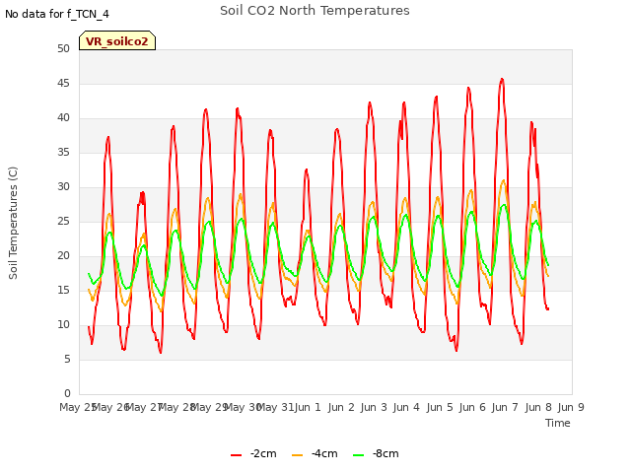Click the orange -4cm legend swatch
The width and height of the screenshot is (631, 473).
pyautogui.click(x=297, y=455)
